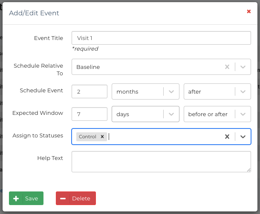Viewport: 260px width, 214px height.
Task: Open the days window unit dropdown
Action: coord(171,114)
